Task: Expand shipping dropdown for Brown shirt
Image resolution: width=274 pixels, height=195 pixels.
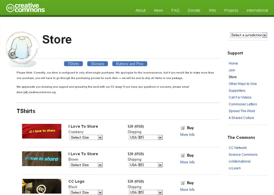Action: click(145, 165)
